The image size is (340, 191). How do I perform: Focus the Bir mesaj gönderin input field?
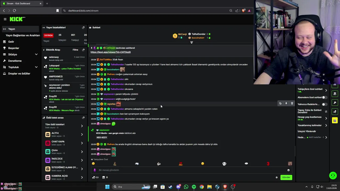tap(191, 170)
